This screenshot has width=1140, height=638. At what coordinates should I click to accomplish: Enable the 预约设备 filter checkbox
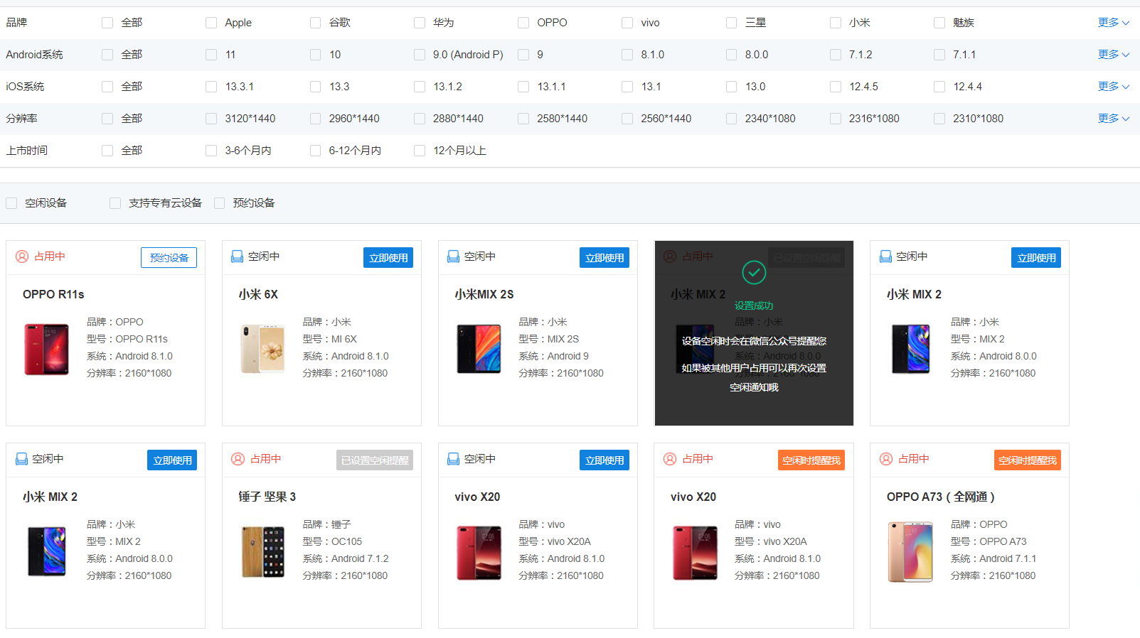pyautogui.click(x=219, y=203)
